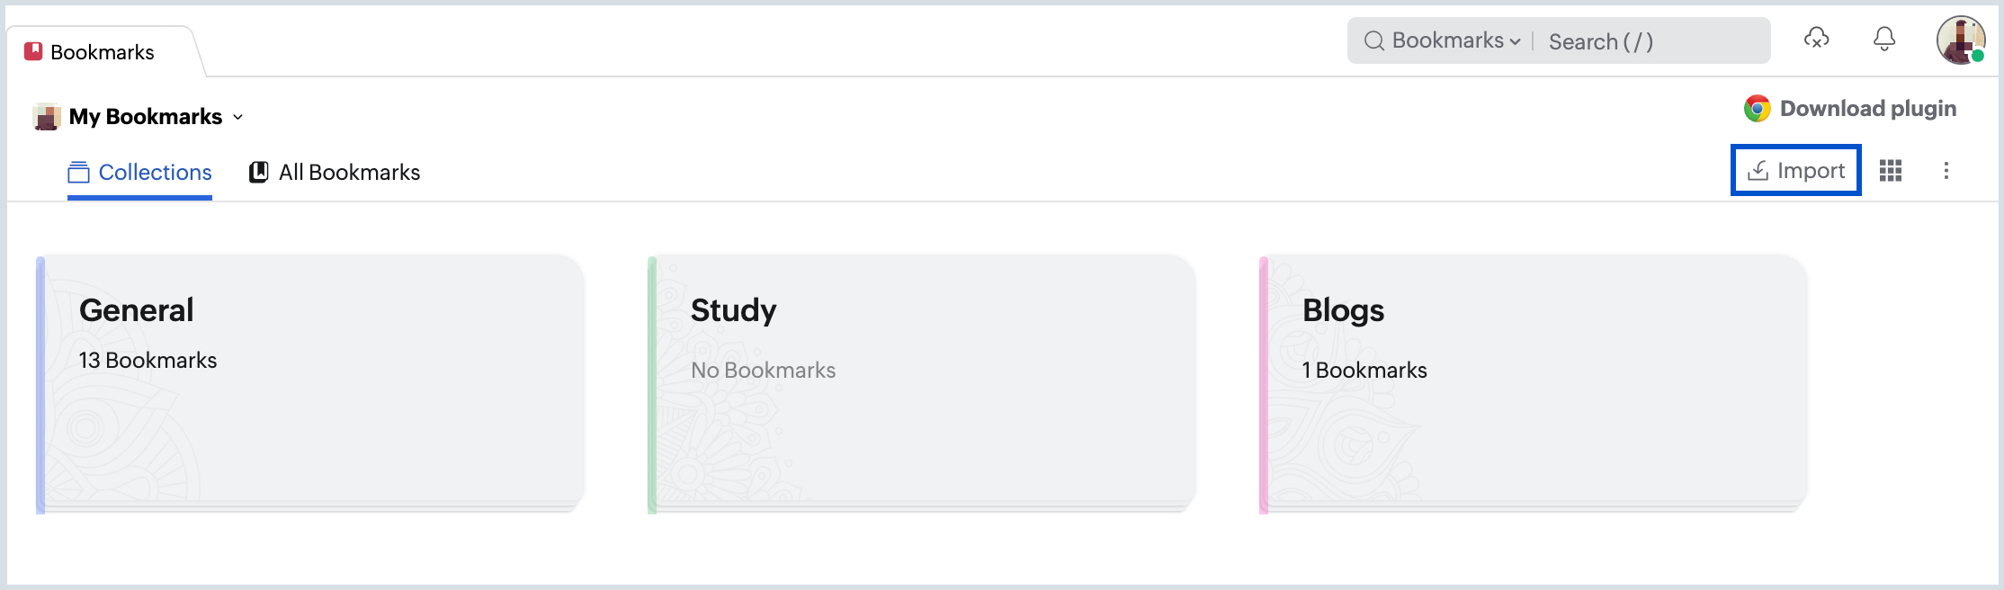Open the three-dot more options menu
2004x590 pixels.
(x=1946, y=171)
